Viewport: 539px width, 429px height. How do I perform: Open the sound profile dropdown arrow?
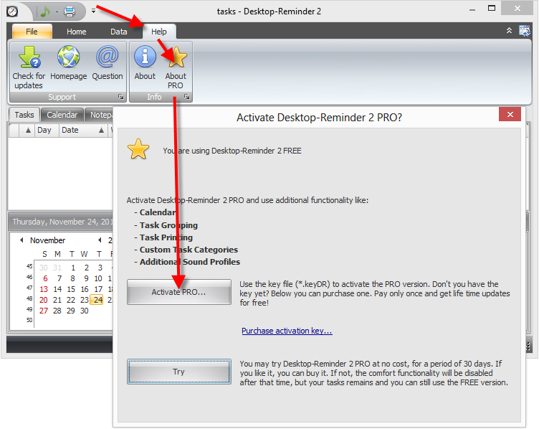(x=57, y=11)
